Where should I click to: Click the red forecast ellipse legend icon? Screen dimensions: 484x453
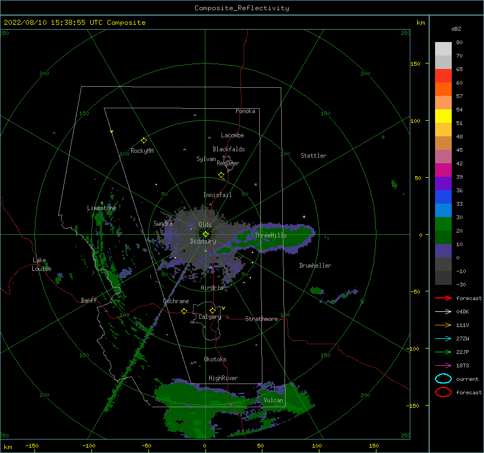[x=443, y=392]
